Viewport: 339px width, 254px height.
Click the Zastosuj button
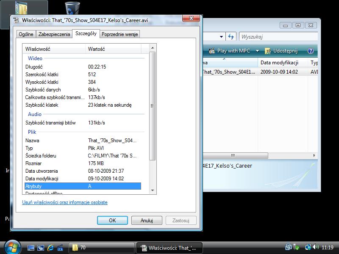click(181, 220)
